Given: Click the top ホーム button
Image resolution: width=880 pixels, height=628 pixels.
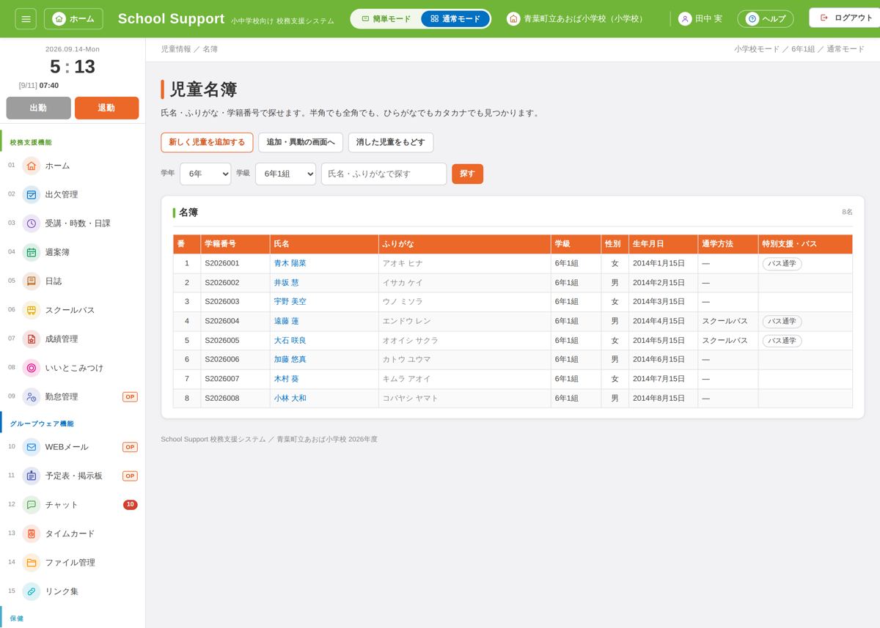Looking at the screenshot, I should [x=73, y=18].
